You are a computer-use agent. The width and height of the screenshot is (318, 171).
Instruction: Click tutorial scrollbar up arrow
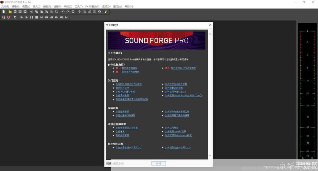[x=210, y=34]
